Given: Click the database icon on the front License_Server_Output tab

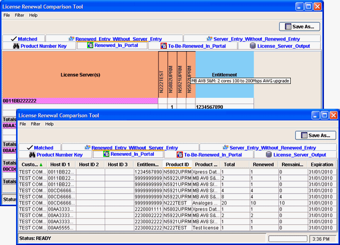Looking at the screenshot, I should pos(268,155).
